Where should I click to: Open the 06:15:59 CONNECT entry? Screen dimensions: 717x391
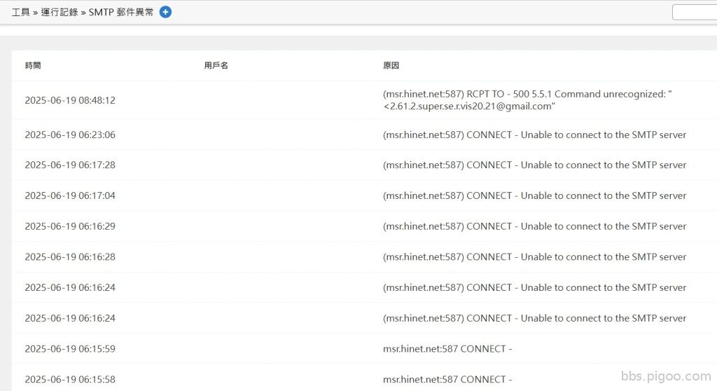coord(364,349)
